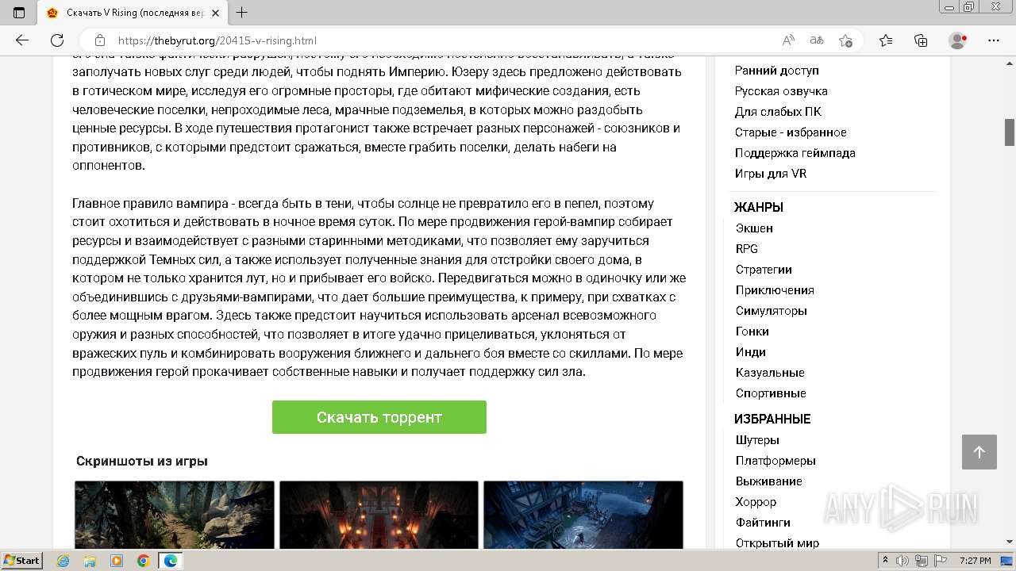Select the Симуляторы genre link
The image size is (1016, 571).
point(772,311)
